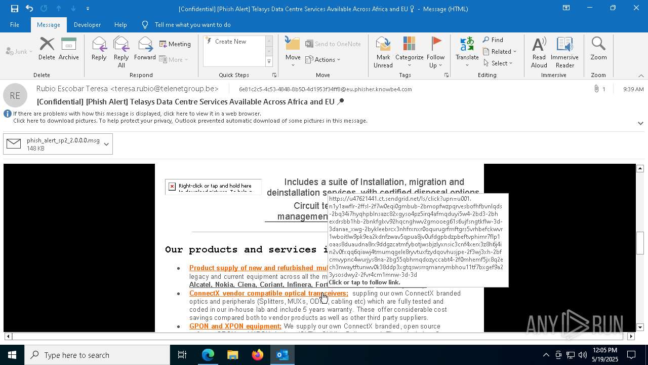Follow the GPON and XPON equipment link
Image resolution: width=648 pixels, height=365 pixels.
[235, 326]
